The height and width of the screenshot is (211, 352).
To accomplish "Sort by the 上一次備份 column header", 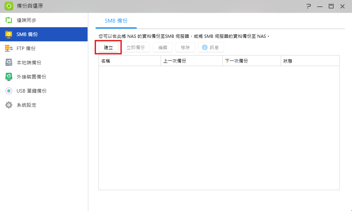I will 192,61.
